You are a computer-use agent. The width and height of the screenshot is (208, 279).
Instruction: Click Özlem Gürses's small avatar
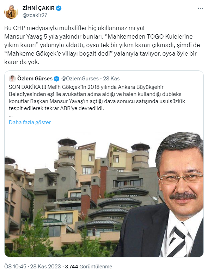[x=12, y=79]
